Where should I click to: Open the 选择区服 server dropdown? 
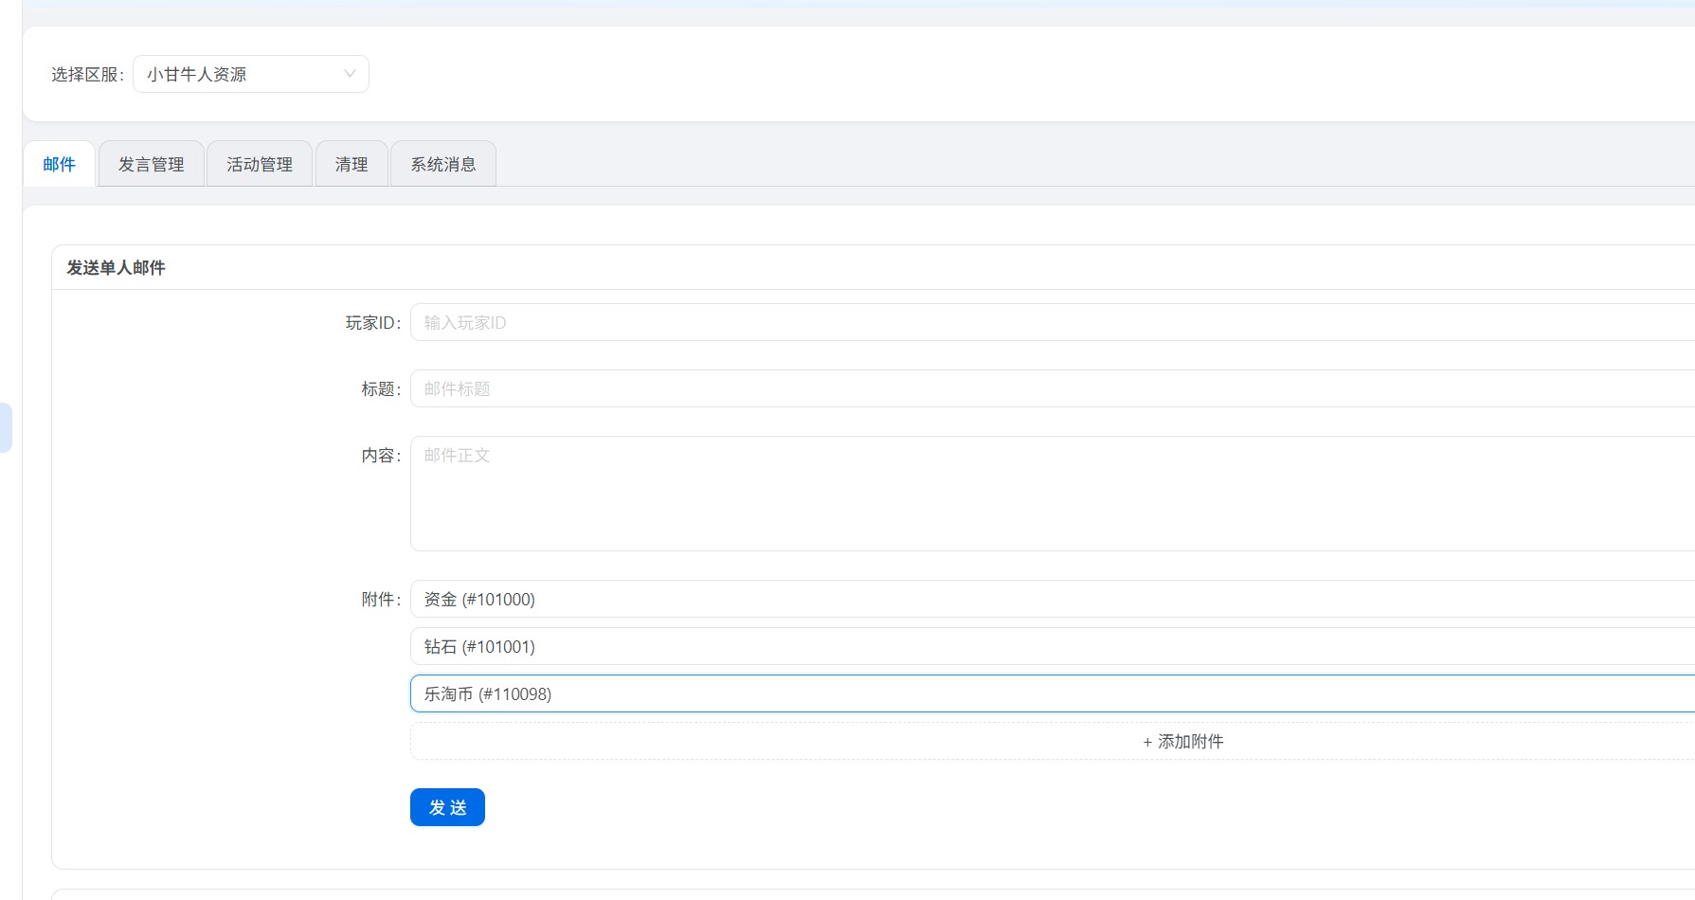(251, 74)
